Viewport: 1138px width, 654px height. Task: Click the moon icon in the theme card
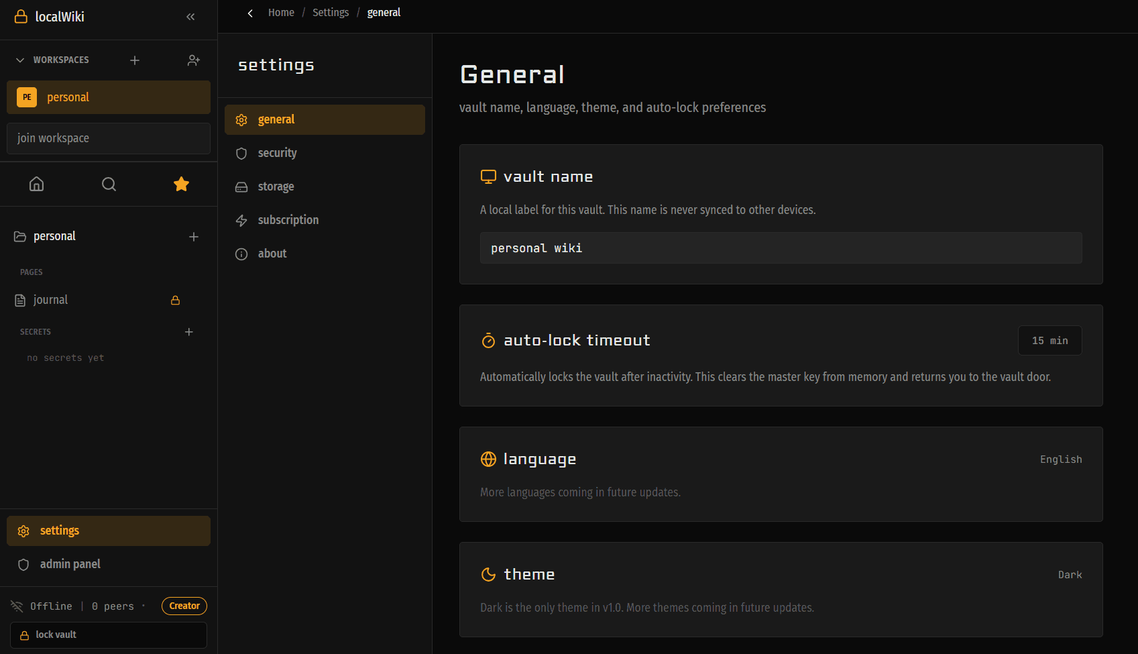[x=488, y=574]
